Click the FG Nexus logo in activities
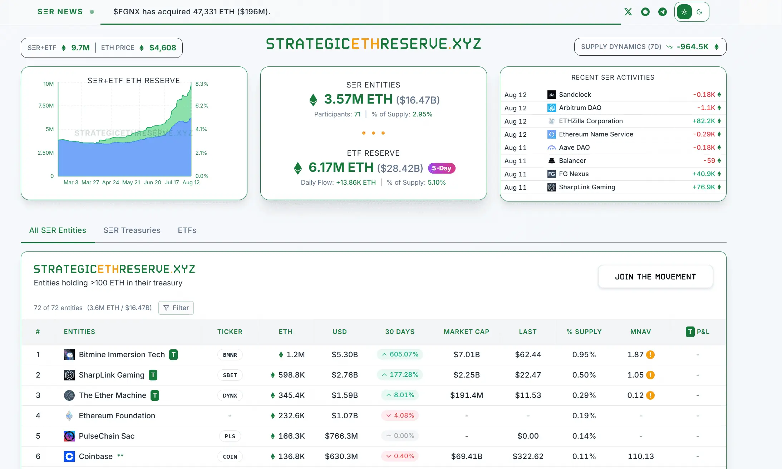 coord(551,174)
